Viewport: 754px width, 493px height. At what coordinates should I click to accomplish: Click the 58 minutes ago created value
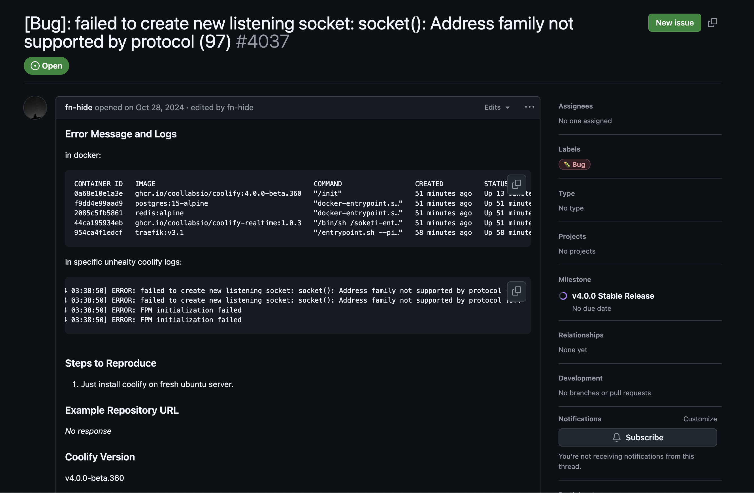click(443, 233)
